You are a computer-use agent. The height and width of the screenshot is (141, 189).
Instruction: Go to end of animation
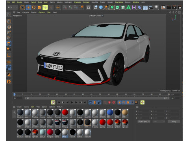85,103
